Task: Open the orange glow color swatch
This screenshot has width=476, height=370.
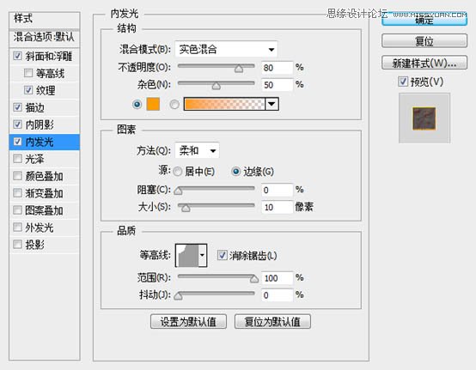Action: coord(153,104)
